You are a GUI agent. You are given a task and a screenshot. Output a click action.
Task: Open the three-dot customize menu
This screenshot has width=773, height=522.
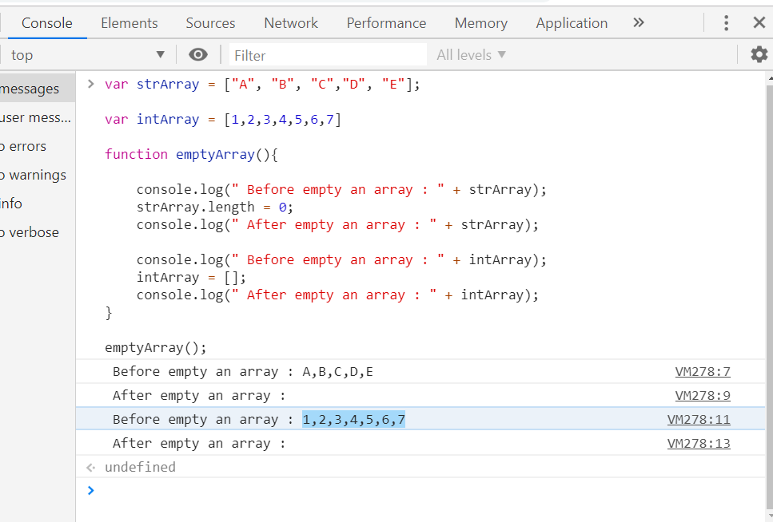[x=726, y=22]
